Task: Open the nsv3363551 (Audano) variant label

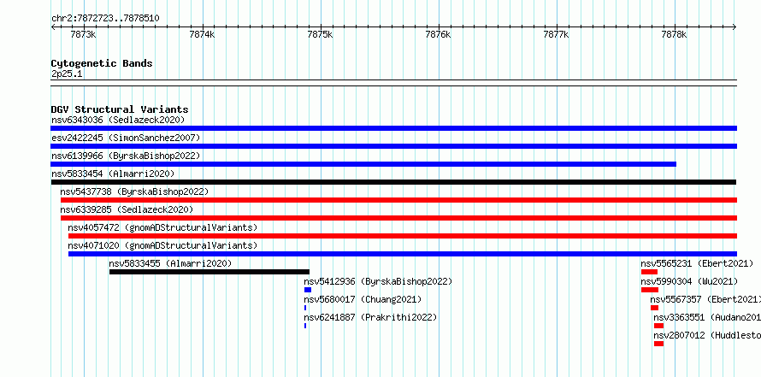Action: (707, 317)
